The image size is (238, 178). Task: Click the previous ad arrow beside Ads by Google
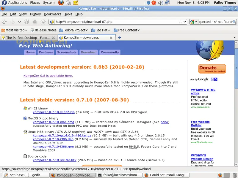(212, 79)
